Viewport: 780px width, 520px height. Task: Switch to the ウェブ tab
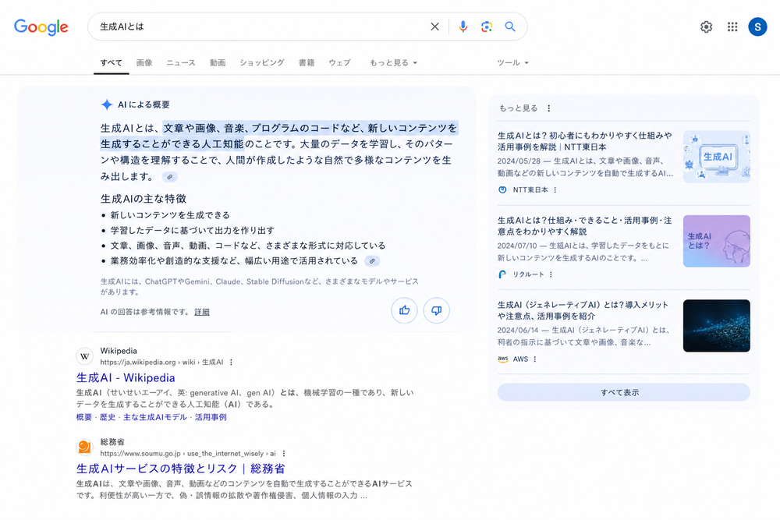[x=339, y=62]
